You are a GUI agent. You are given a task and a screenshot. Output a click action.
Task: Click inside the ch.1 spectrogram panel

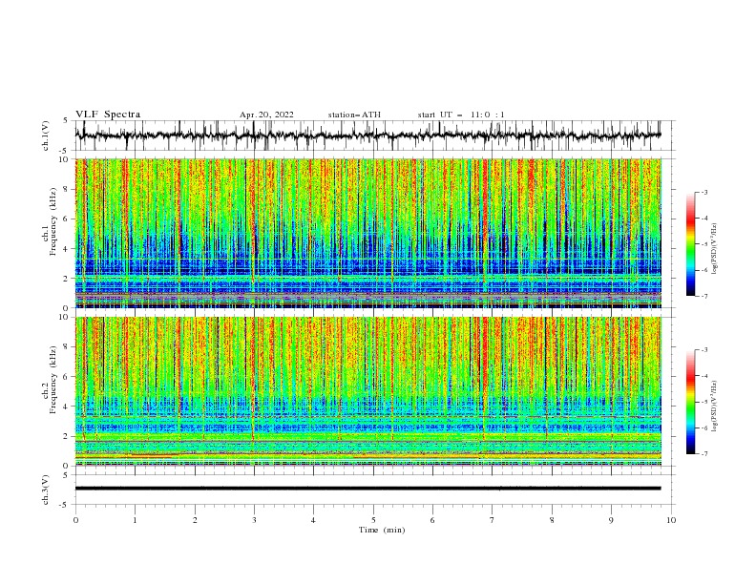[367, 233]
